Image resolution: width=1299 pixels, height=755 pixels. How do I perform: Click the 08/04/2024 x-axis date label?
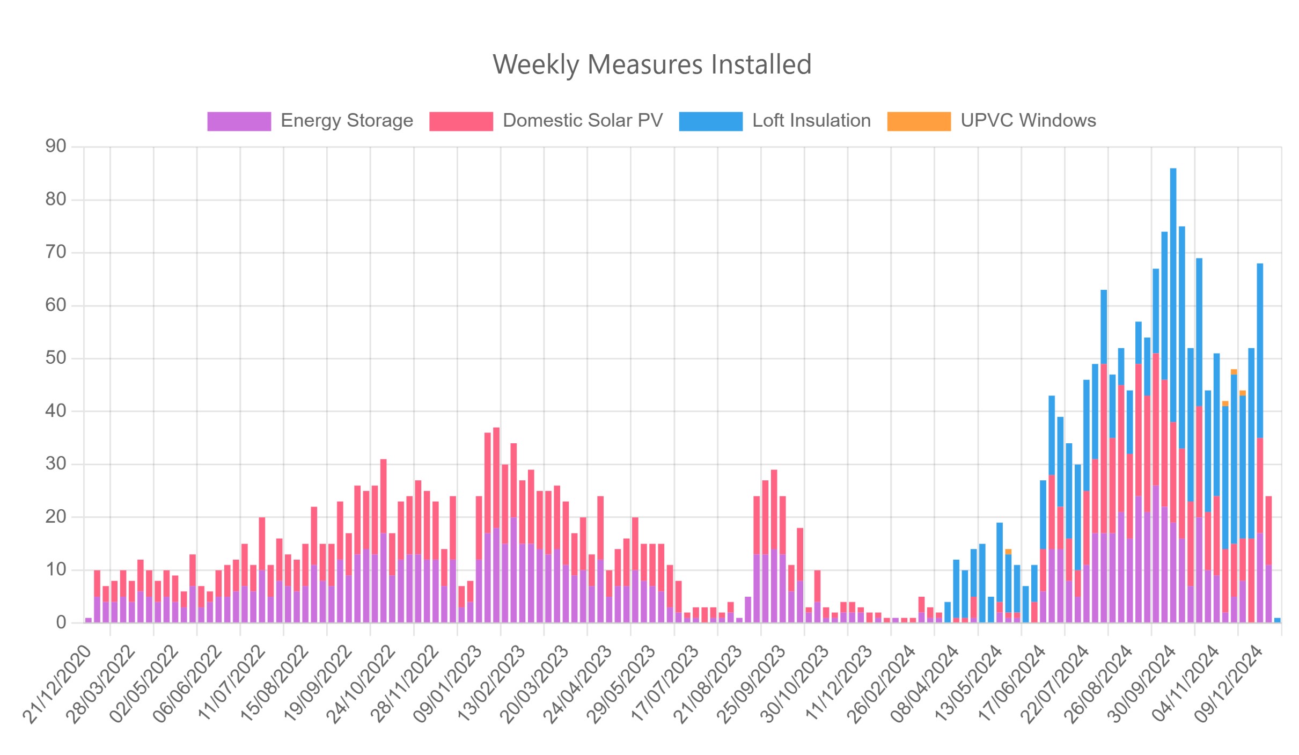point(926,684)
